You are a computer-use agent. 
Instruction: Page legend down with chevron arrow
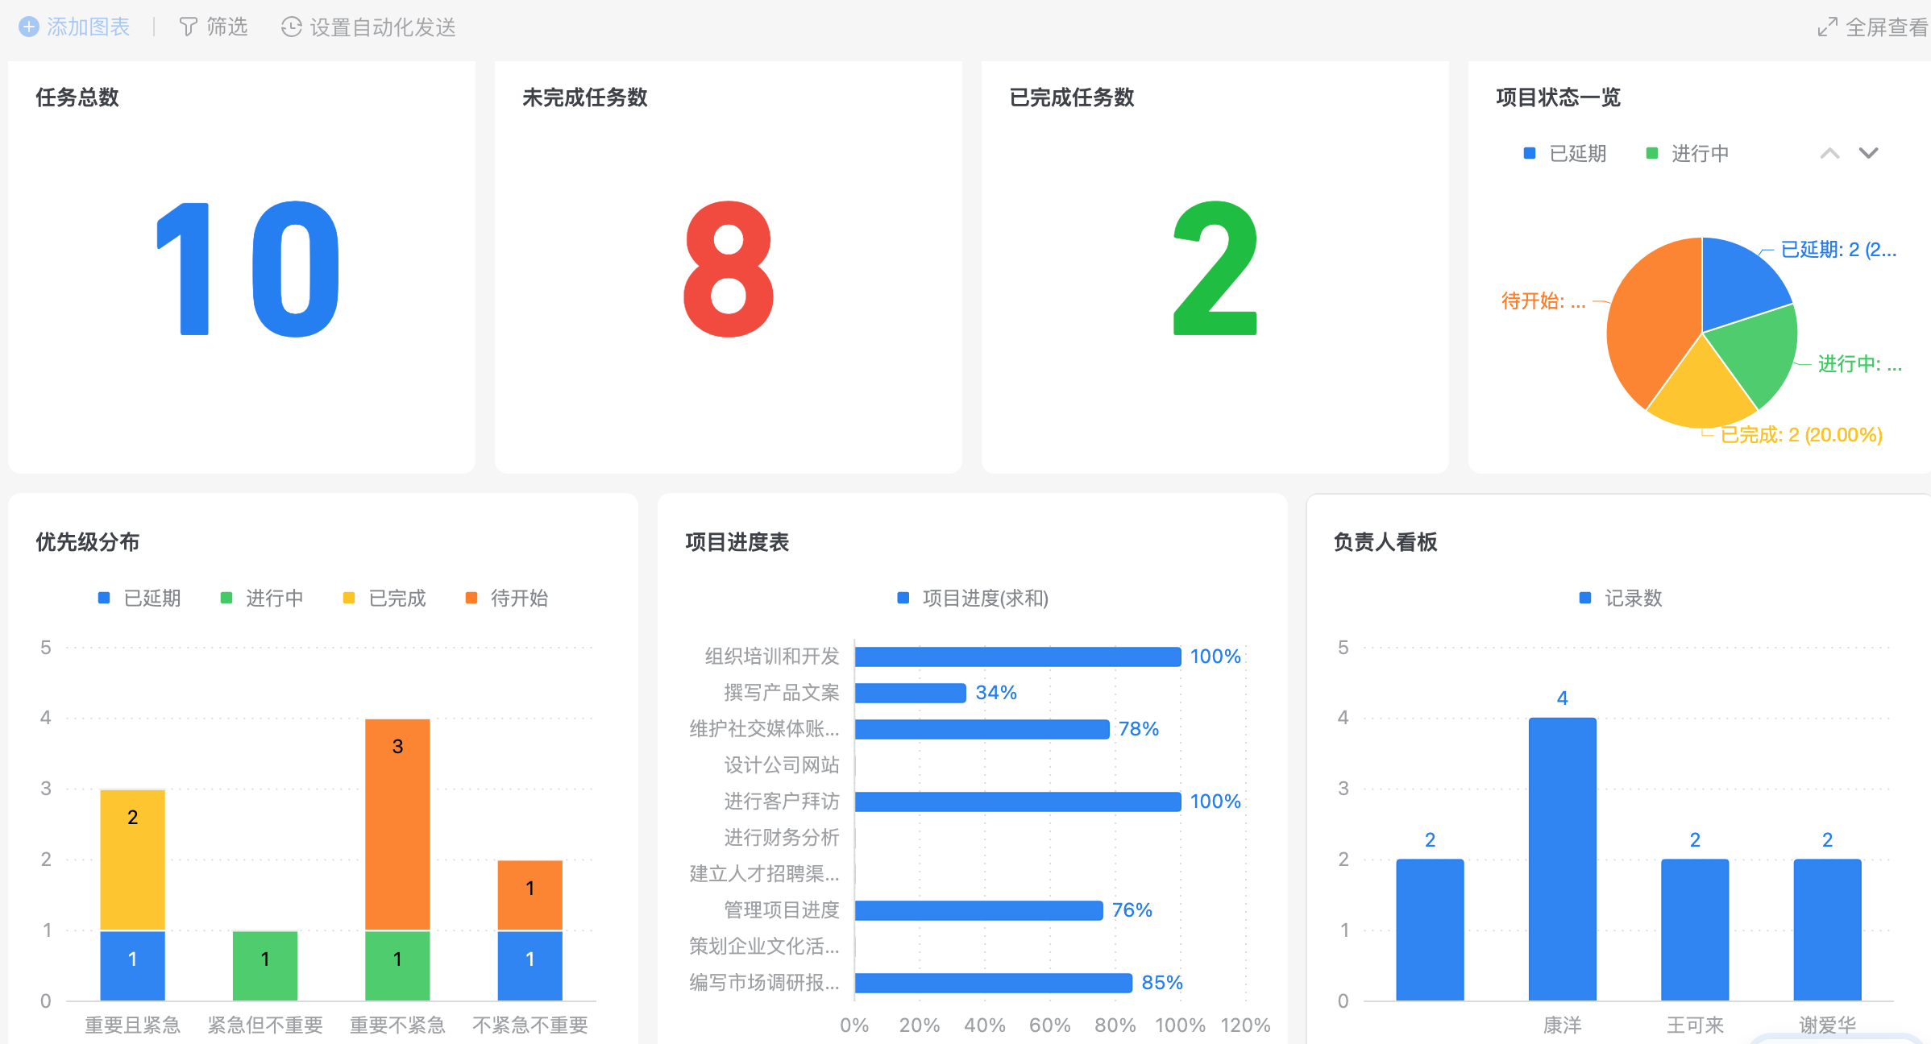1868,153
